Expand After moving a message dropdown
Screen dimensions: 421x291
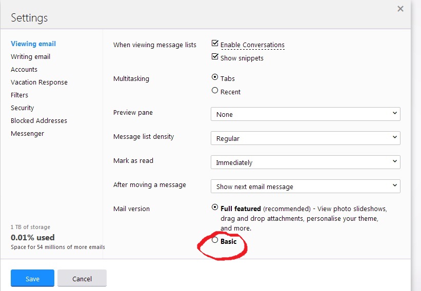pyautogui.click(x=305, y=186)
